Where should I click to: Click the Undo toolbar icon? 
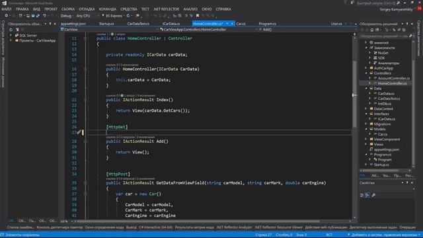coord(44,16)
